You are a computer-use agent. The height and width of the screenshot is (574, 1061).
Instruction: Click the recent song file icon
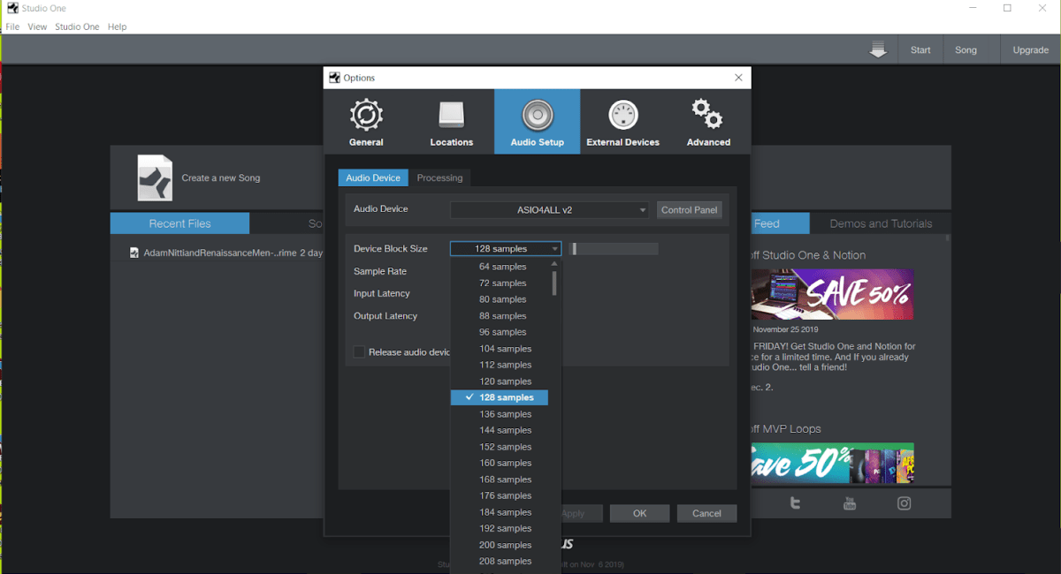[134, 253]
